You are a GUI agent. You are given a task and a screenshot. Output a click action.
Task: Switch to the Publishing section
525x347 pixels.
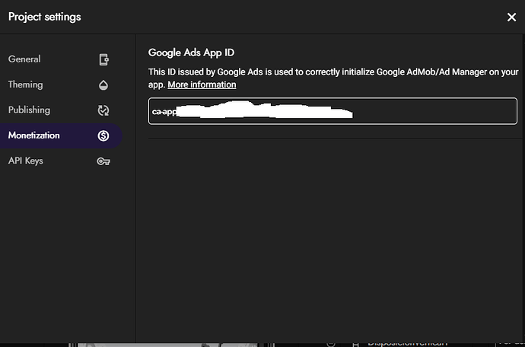point(61,110)
